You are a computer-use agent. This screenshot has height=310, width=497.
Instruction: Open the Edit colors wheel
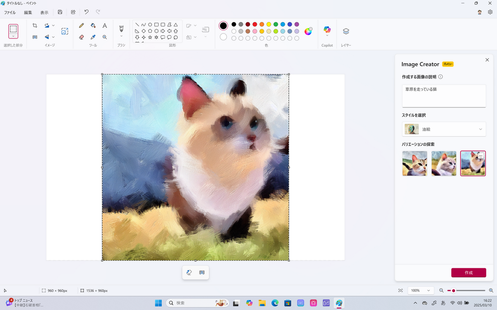click(308, 31)
